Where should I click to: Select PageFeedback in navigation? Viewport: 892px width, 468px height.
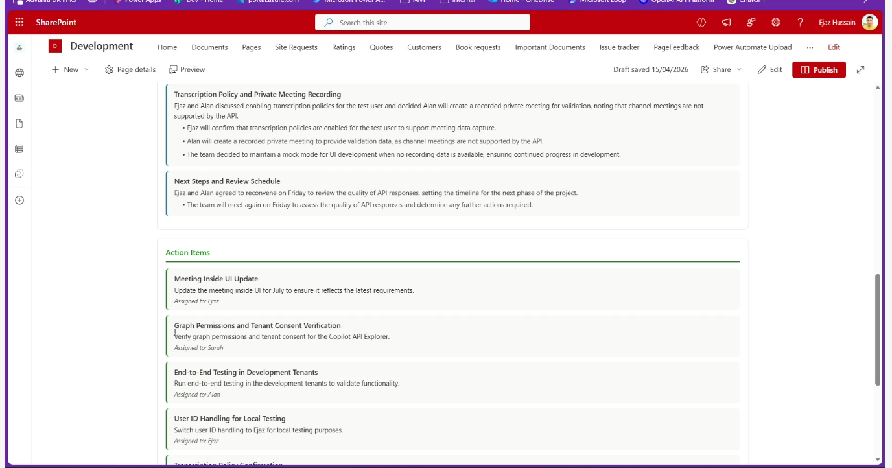[x=676, y=47]
